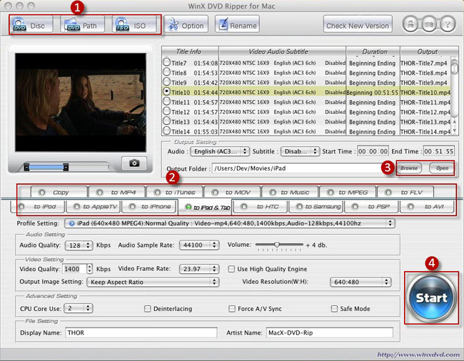
Task: Open the Audio track dropdown
Action: pyautogui.click(x=220, y=151)
